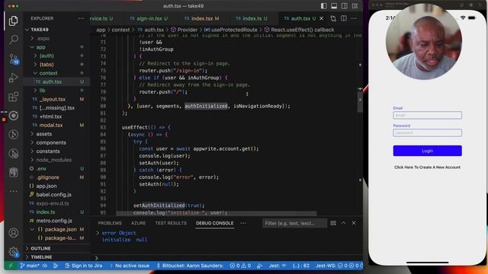This screenshot has width=488, height=274.
Task: Expand the error Object console entry
Action: tap(98, 233)
